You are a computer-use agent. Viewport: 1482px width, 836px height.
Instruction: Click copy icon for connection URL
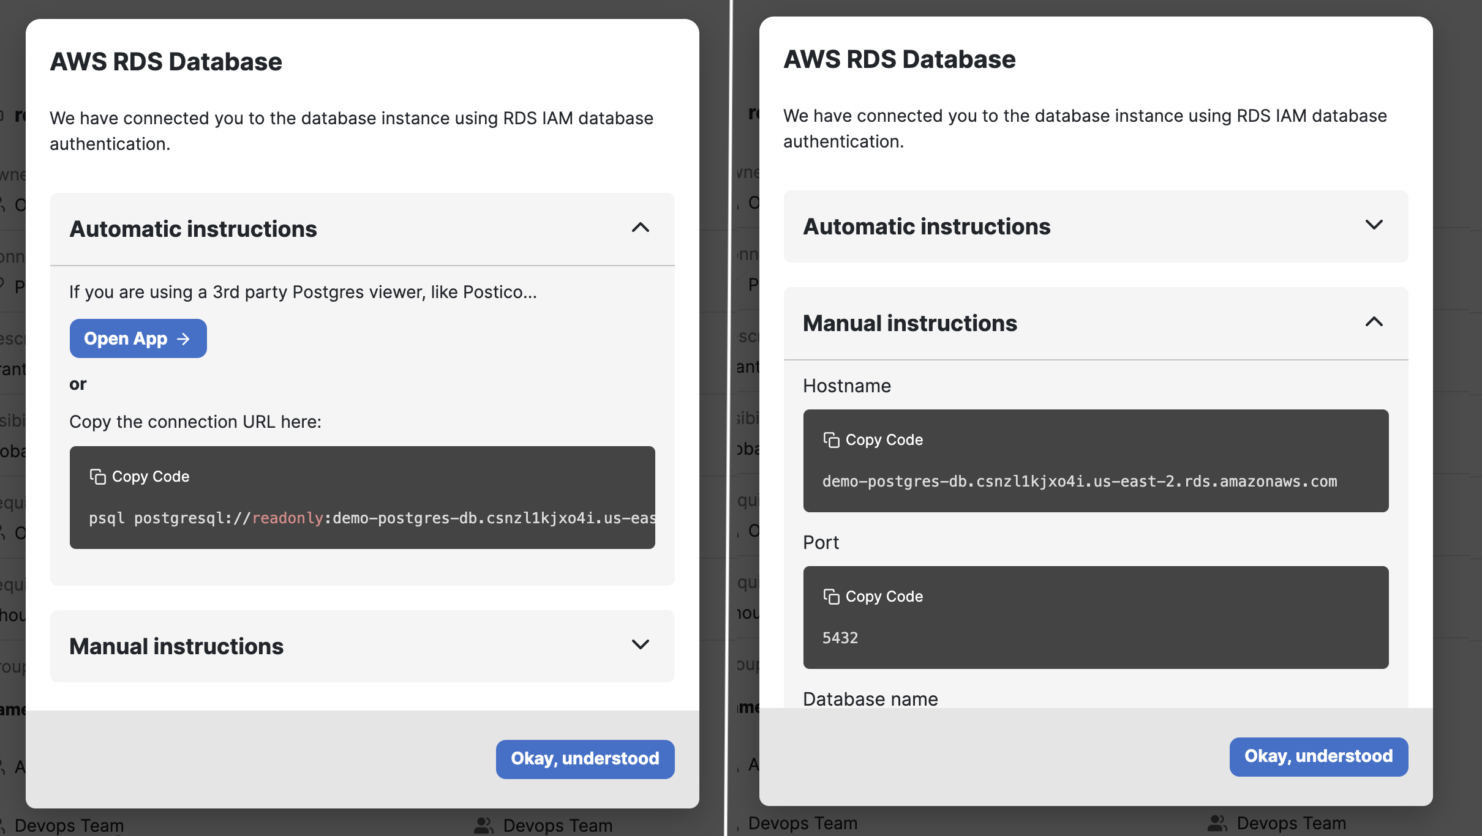(97, 476)
